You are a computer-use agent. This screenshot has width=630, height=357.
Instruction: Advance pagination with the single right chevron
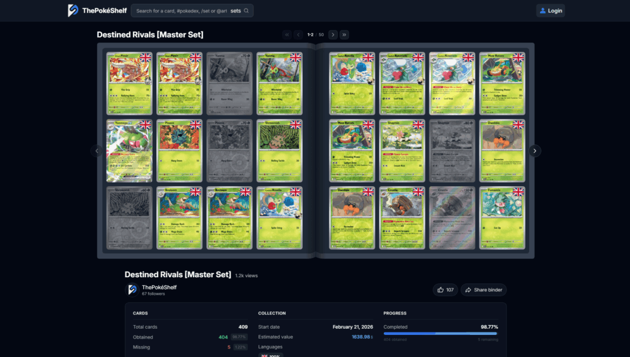(x=333, y=34)
